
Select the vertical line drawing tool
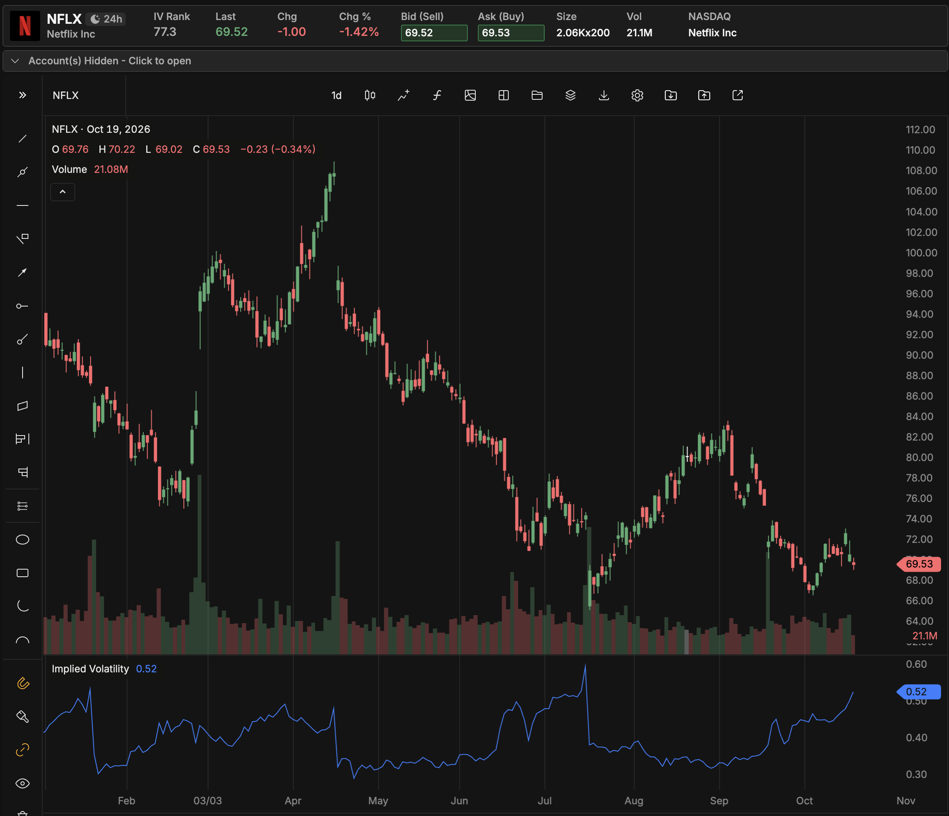[x=23, y=373]
